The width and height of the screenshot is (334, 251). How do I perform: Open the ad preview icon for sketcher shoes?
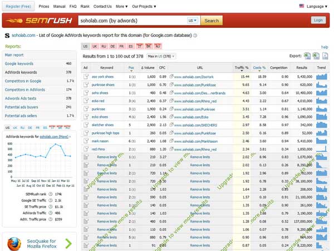pyautogui.click(x=86, y=125)
